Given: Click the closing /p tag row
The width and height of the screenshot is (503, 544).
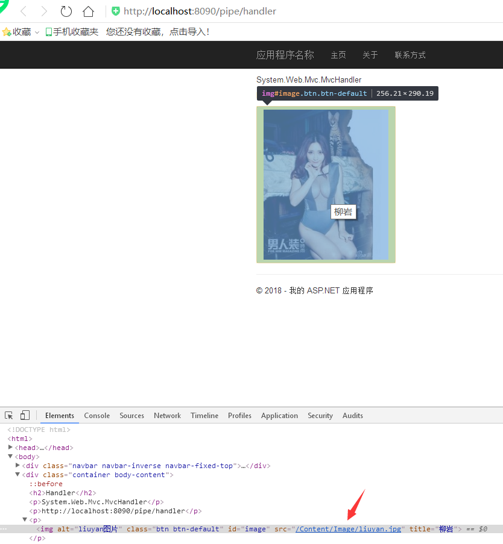Looking at the screenshot, I should pos(37,538).
